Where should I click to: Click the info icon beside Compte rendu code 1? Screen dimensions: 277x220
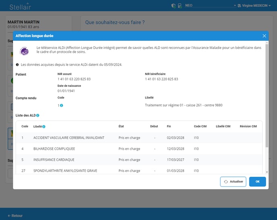point(62,105)
